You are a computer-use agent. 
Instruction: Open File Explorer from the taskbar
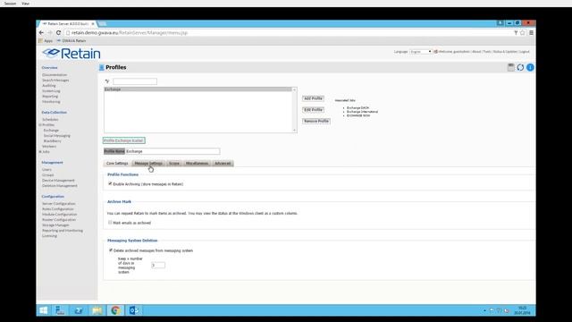97,310
